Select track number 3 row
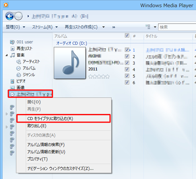The width and height of the screenshot is (196, 179). (134, 63)
